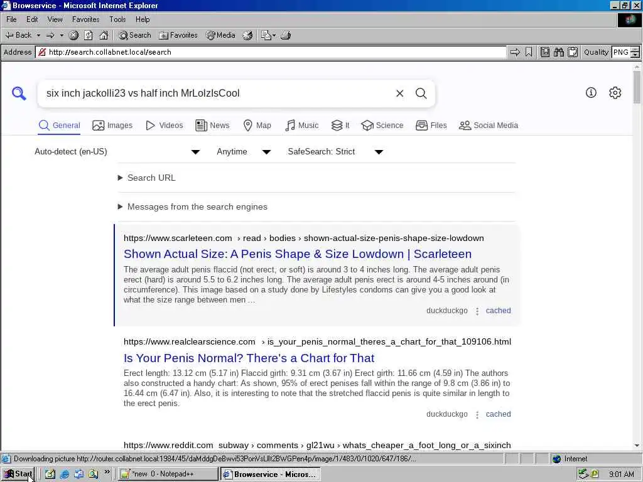Open the Tools menu
The width and height of the screenshot is (643, 482).
[x=117, y=19]
